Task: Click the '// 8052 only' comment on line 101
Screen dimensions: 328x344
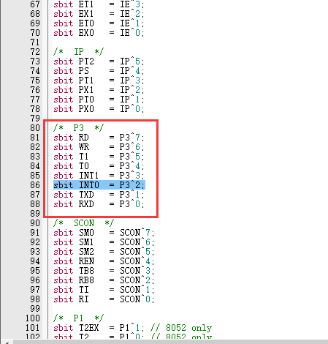Action: [x=181, y=328]
